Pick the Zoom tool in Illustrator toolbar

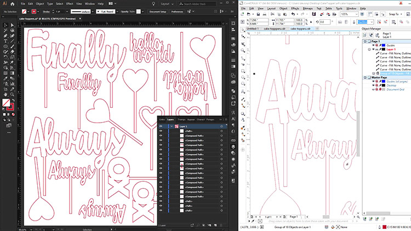coord(12,94)
